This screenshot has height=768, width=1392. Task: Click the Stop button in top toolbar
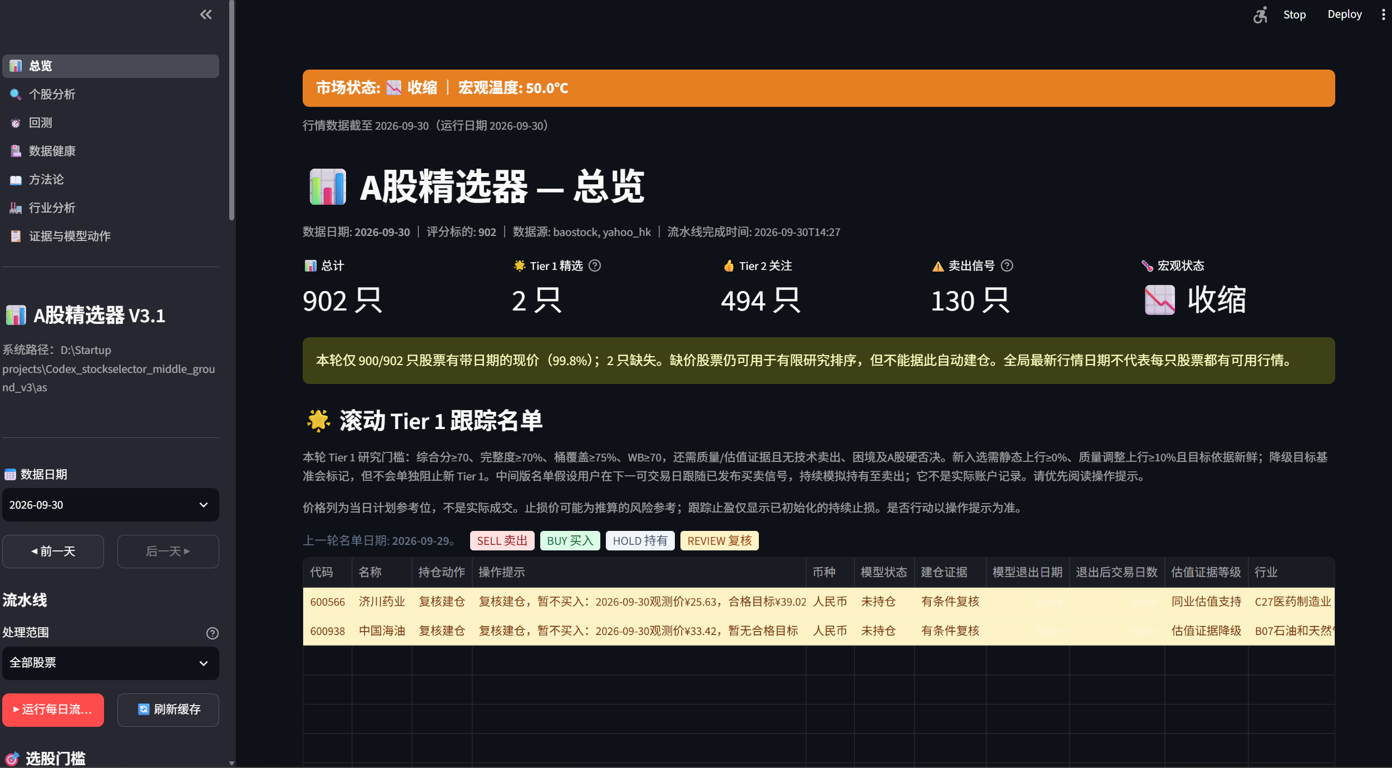pos(1294,14)
